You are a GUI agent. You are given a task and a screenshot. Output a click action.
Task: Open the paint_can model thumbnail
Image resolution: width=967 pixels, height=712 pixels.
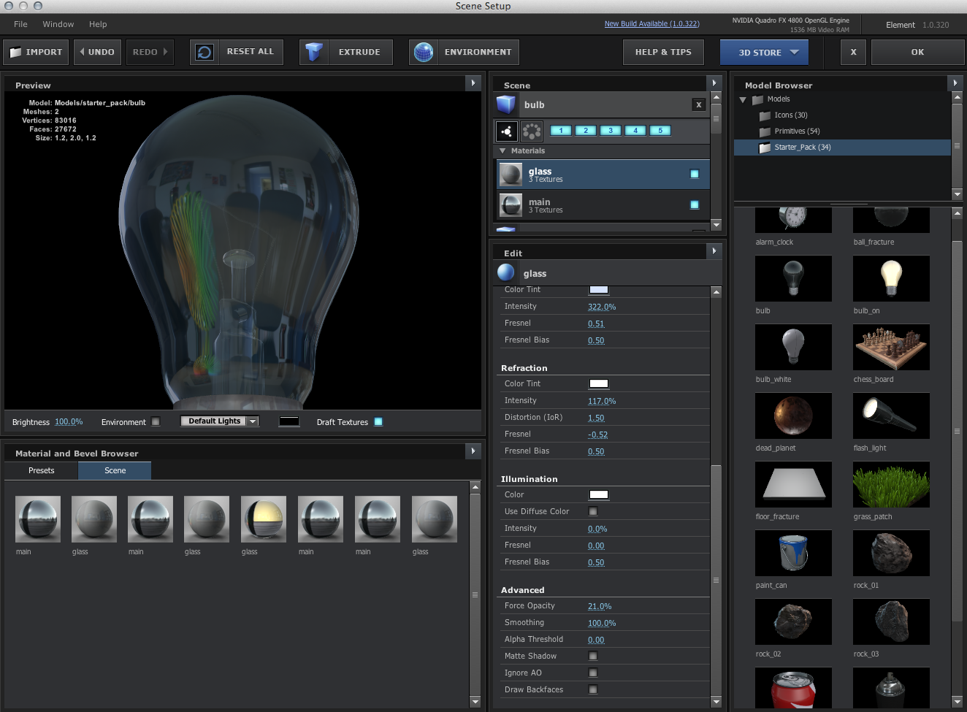[793, 553]
